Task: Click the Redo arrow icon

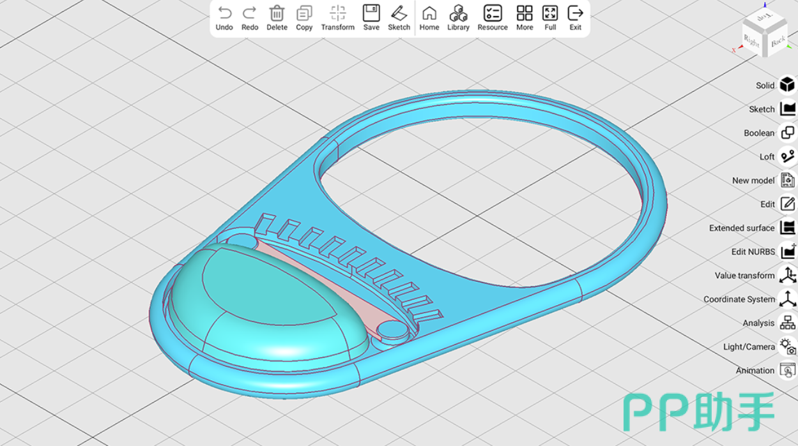Action: [250, 13]
